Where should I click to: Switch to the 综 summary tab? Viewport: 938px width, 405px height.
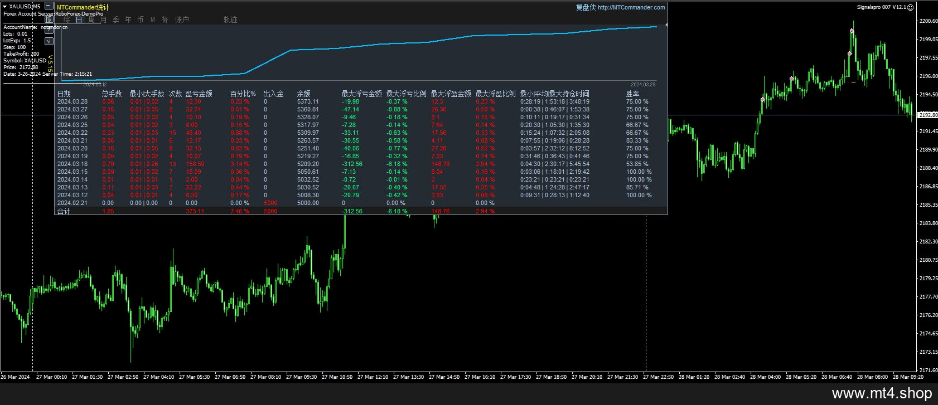click(x=67, y=19)
